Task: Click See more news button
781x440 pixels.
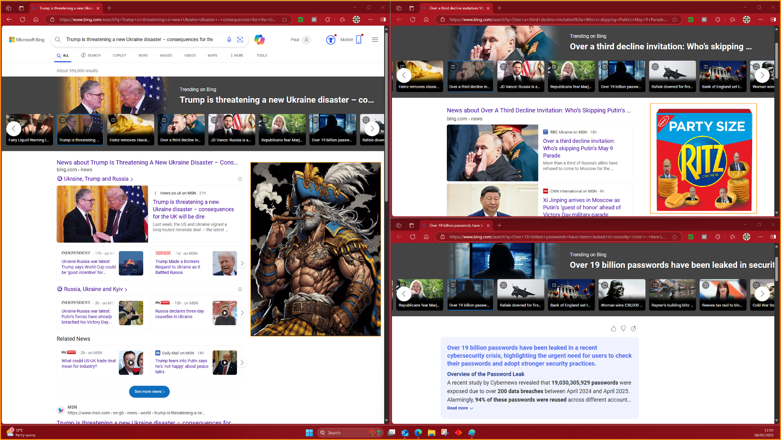Action: pyautogui.click(x=149, y=392)
